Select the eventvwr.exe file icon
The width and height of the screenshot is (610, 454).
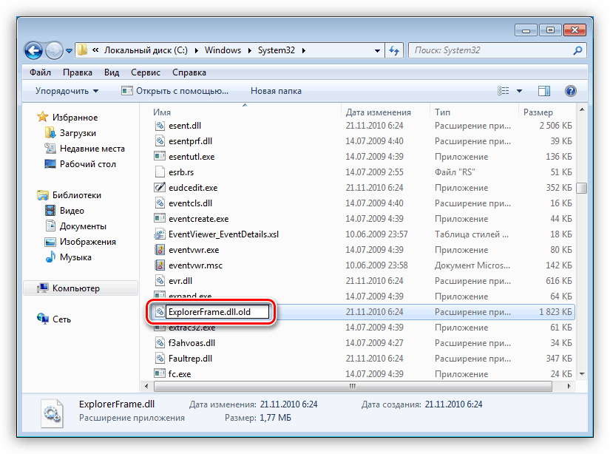tap(160, 250)
